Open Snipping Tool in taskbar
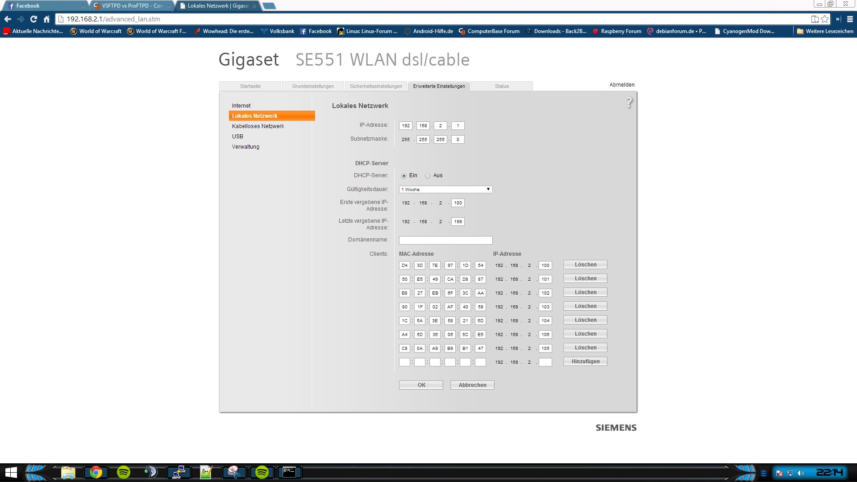This screenshot has width=857, height=482. (x=234, y=472)
